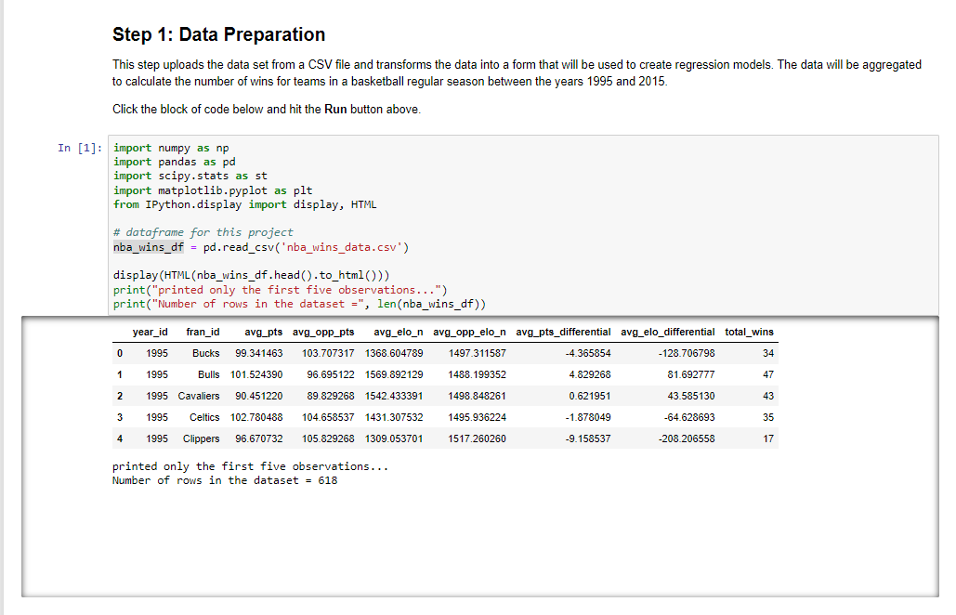Click the value 105.829268
Viewport: 956px width, 615px height.
pos(328,438)
